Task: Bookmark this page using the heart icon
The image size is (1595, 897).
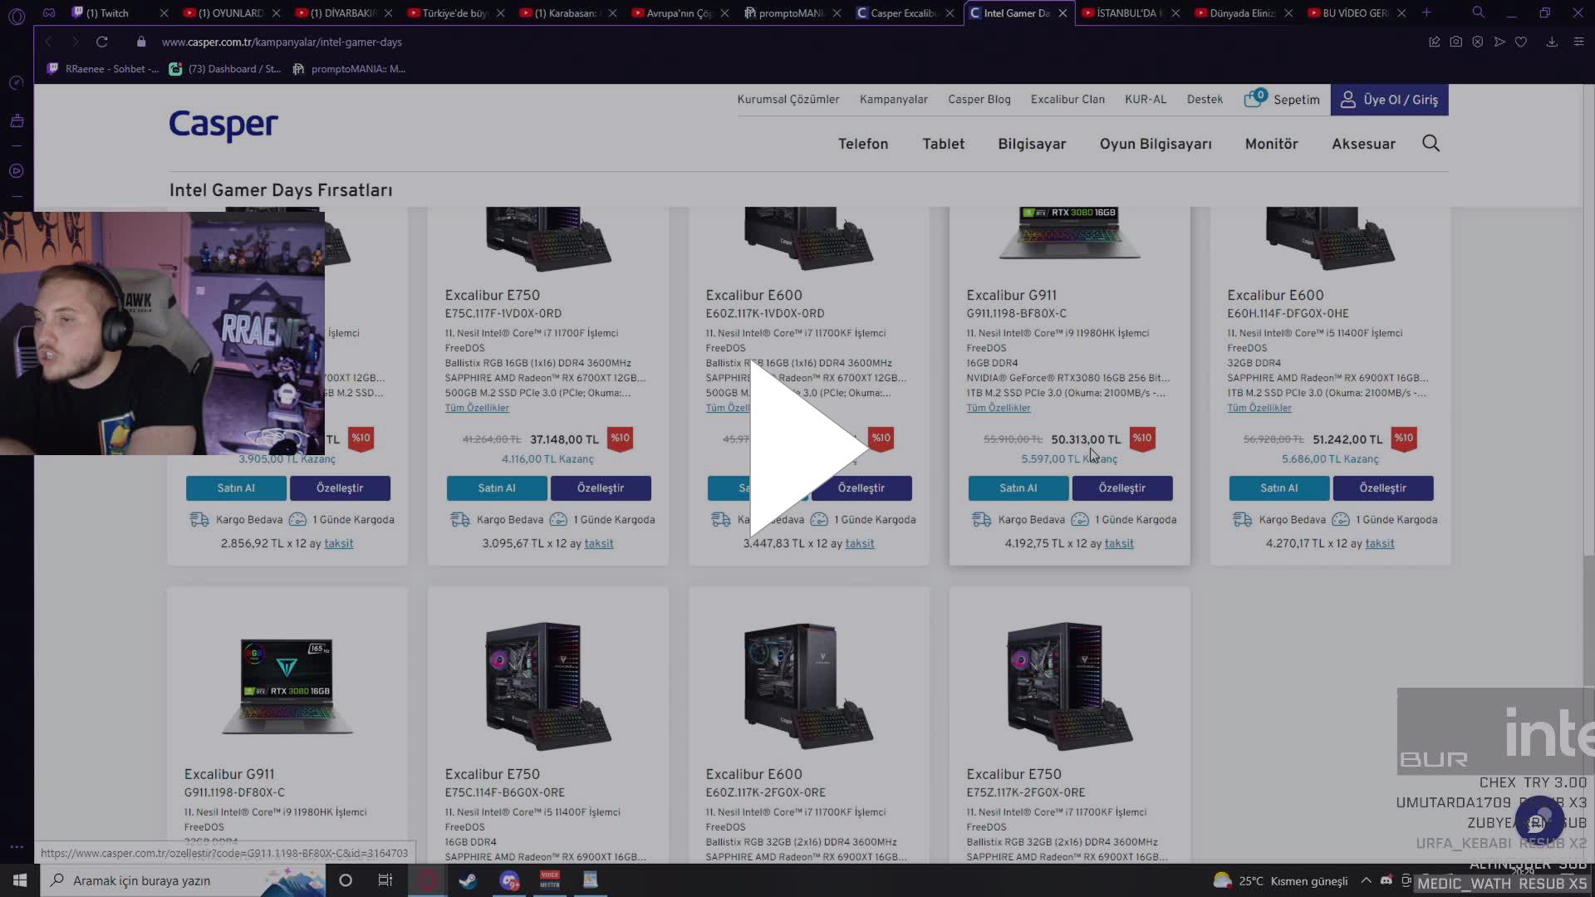Action: click(1522, 42)
